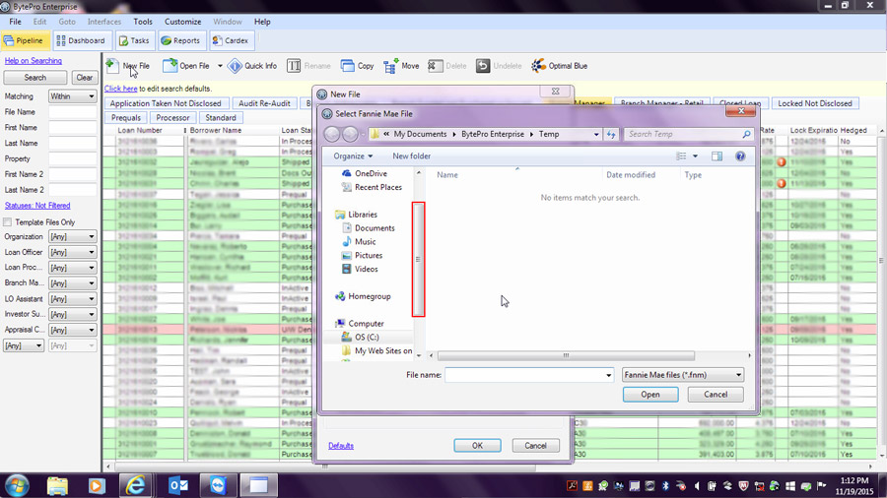Click the Search button in left panel

click(x=35, y=78)
